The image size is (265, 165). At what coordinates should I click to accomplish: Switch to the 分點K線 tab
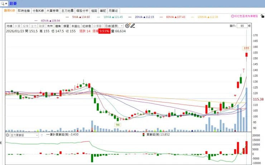pos(38,11)
